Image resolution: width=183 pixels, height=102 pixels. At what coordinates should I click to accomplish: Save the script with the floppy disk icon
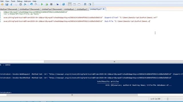pos(7,5)
